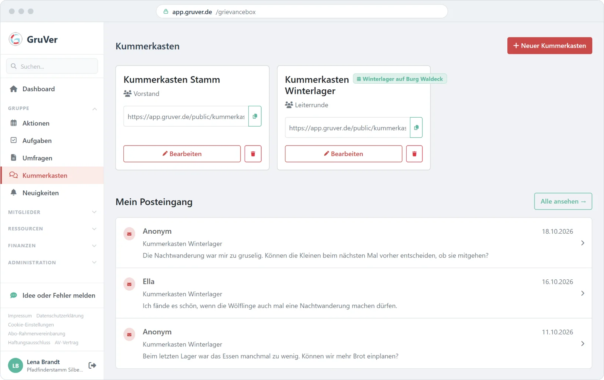Viewport: 604px width, 380px height.
Task: Open the Impressum link
Action: coord(20,316)
